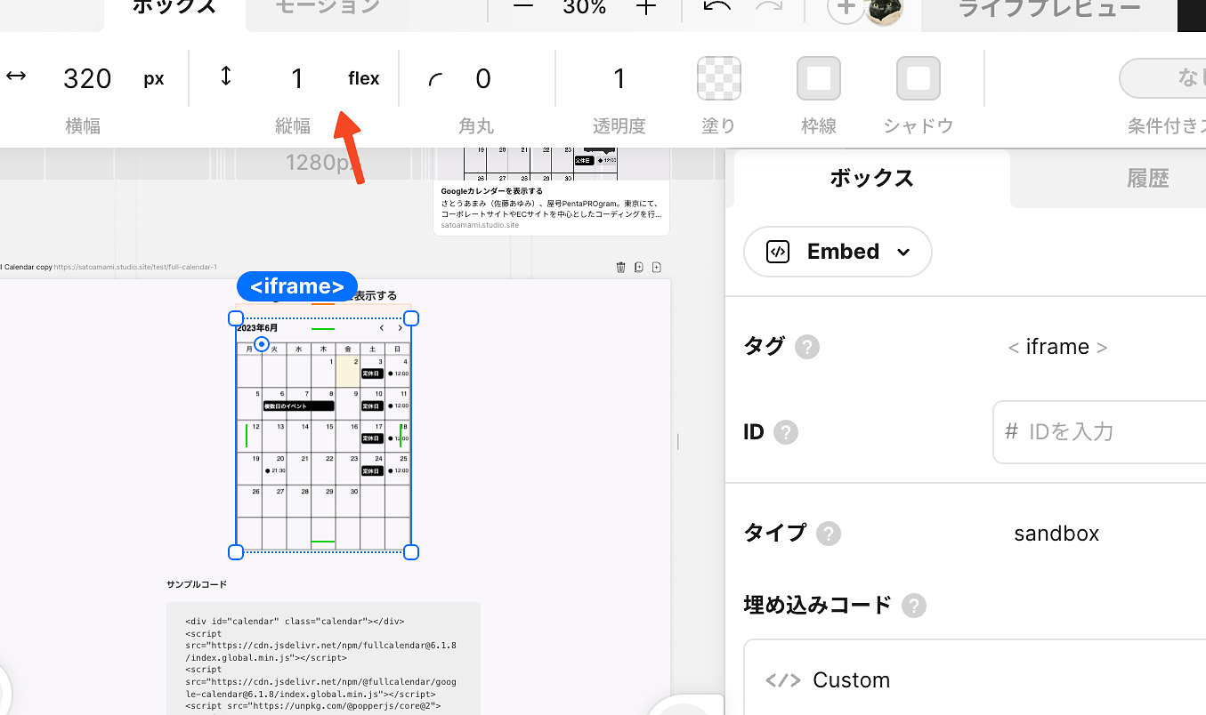Change the width unit px
1206x715 pixels.
pyautogui.click(x=154, y=79)
